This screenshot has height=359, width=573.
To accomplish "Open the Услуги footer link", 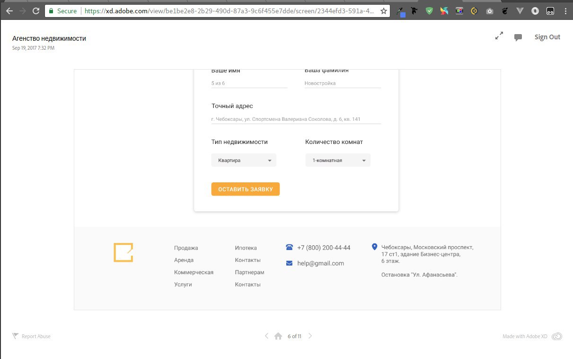I will point(183,285).
